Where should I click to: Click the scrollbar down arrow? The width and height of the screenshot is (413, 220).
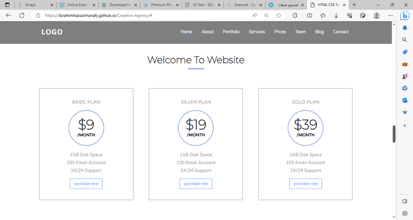pyautogui.click(x=394, y=217)
